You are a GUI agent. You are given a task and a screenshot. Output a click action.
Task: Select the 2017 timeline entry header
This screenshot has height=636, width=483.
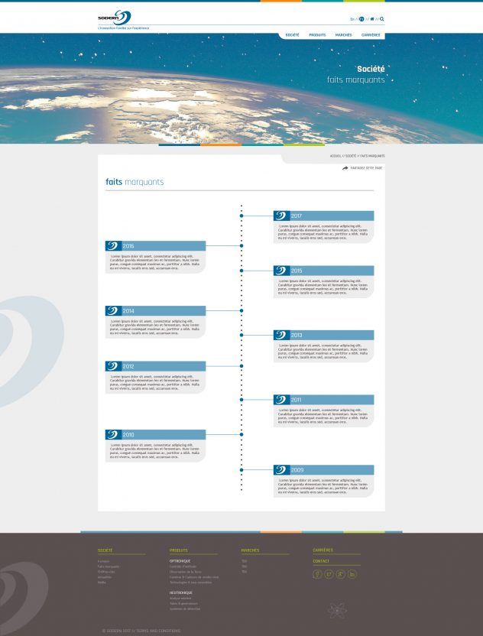tap(324, 216)
